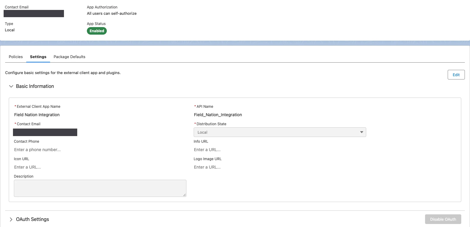Click the 'External Client App Name' label
The image size is (470, 227).
[39, 106]
